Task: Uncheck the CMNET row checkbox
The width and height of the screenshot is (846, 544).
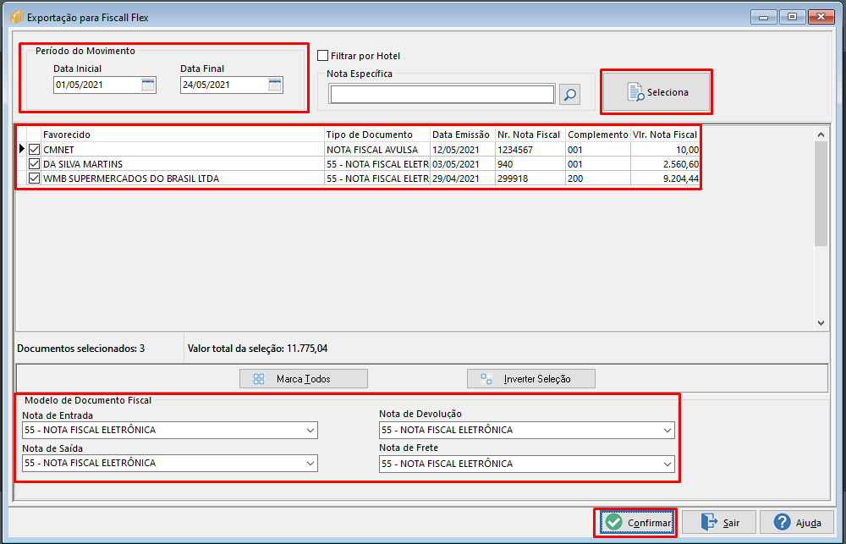Action: click(x=34, y=150)
